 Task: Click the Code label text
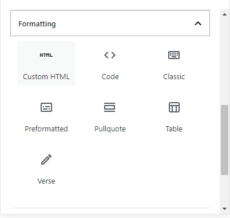pyautogui.click(x=110, y=77)
